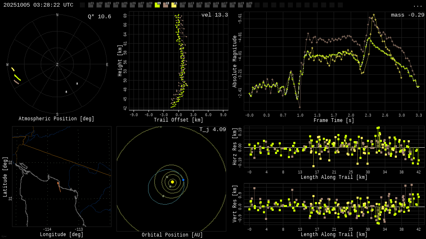Click the zenith Z marker in sky plot
Viewport: 426px width, 239px height.
pyautogui.click(x=57, y=65)
